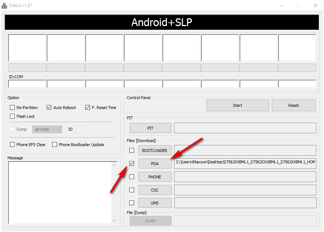This screenshot has height=232, width=324.
Task: Click the ID field beside AP RAM
Action: point(80,130)
